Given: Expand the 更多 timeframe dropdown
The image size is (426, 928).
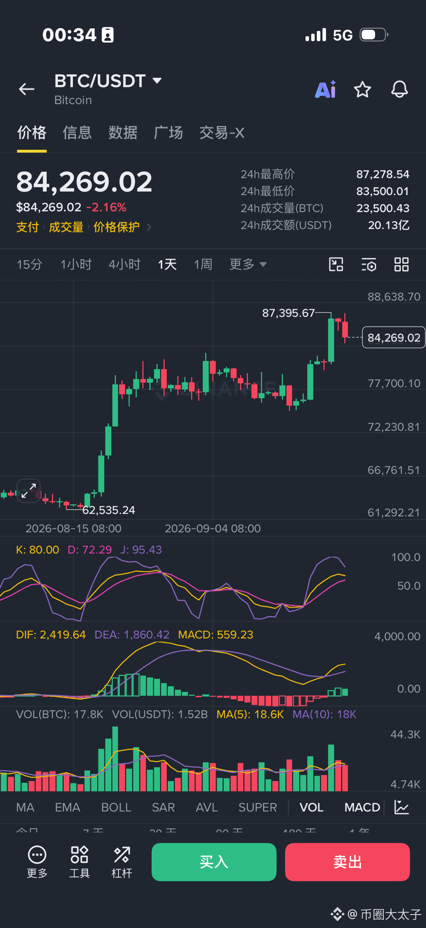Looking at the screenshot, I should point(248,264).
